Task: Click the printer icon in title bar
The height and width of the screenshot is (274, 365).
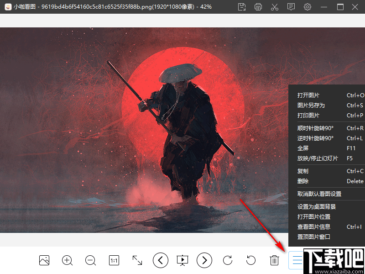Action: click(x=258, y=7)
